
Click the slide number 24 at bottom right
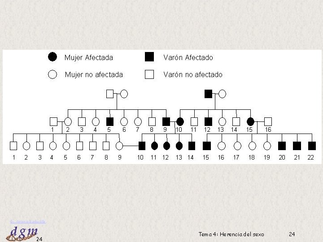(292, 234)
